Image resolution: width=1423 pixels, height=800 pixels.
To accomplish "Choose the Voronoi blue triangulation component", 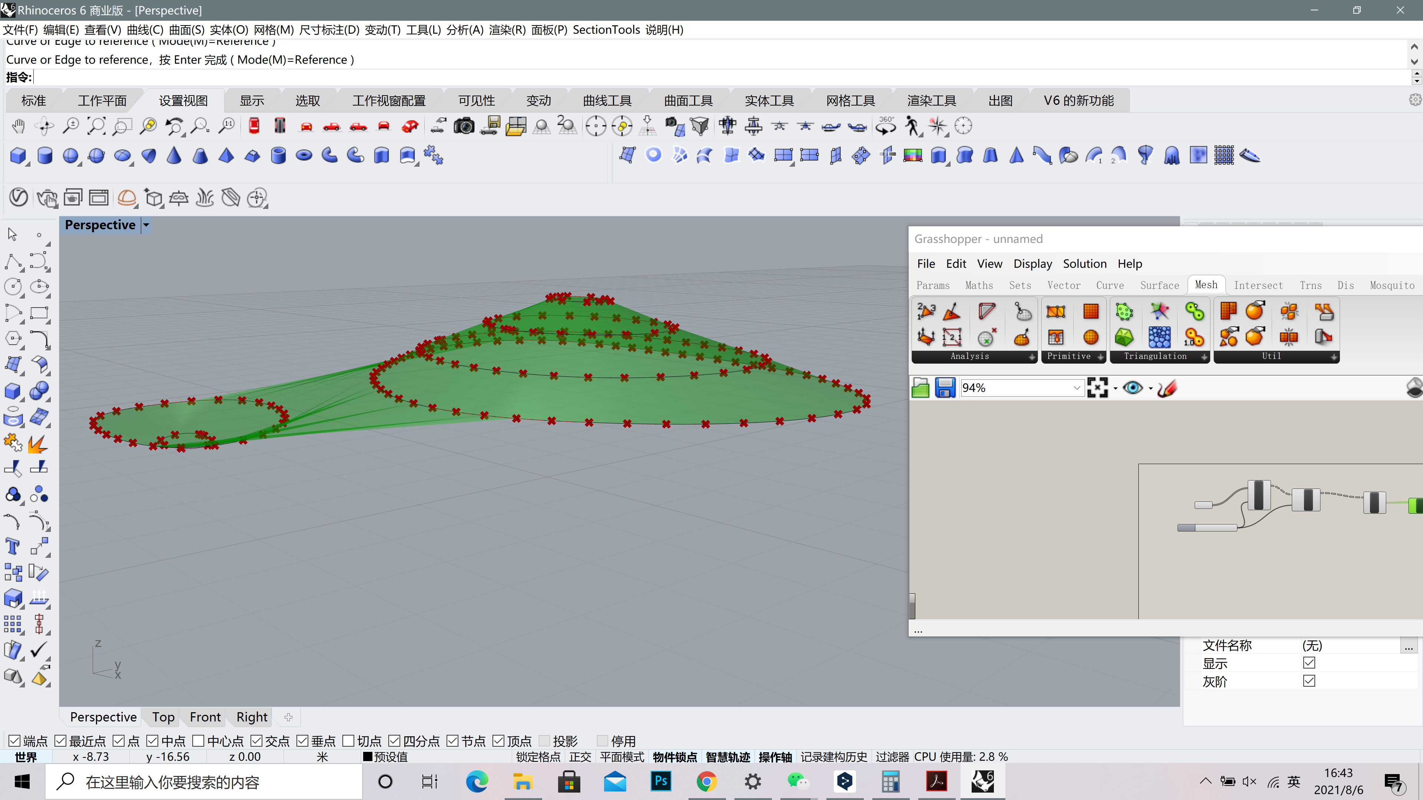I will (x=1159, y=337).
